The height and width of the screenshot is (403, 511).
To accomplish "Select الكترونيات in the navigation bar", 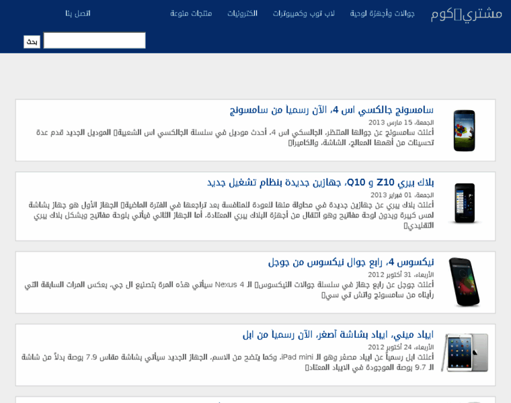I will (241, 13).
